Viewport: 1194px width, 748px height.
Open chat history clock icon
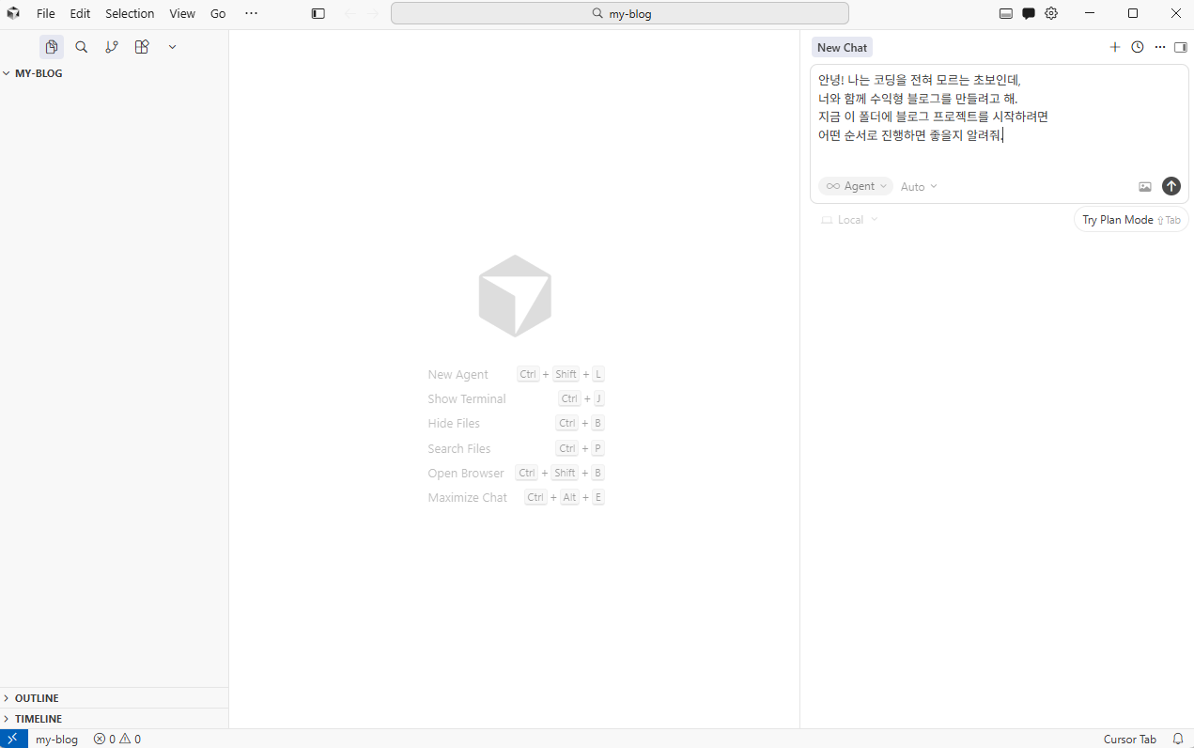[x=1137, y=47]
